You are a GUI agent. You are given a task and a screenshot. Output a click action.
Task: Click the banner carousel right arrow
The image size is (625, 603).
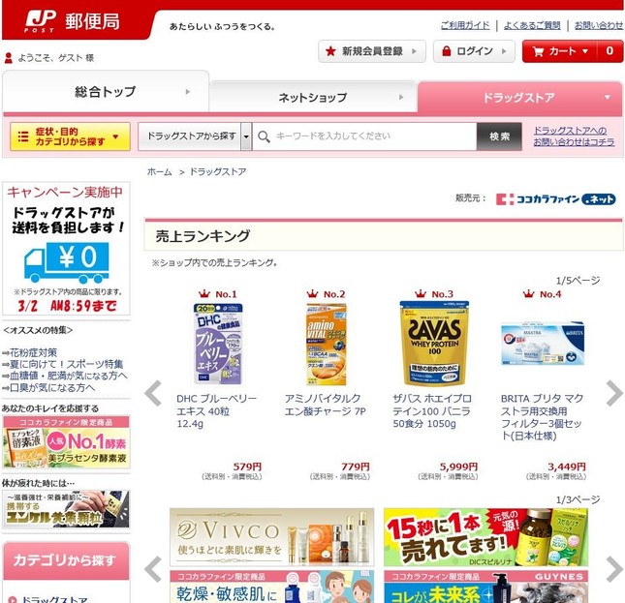pos(614,569)
